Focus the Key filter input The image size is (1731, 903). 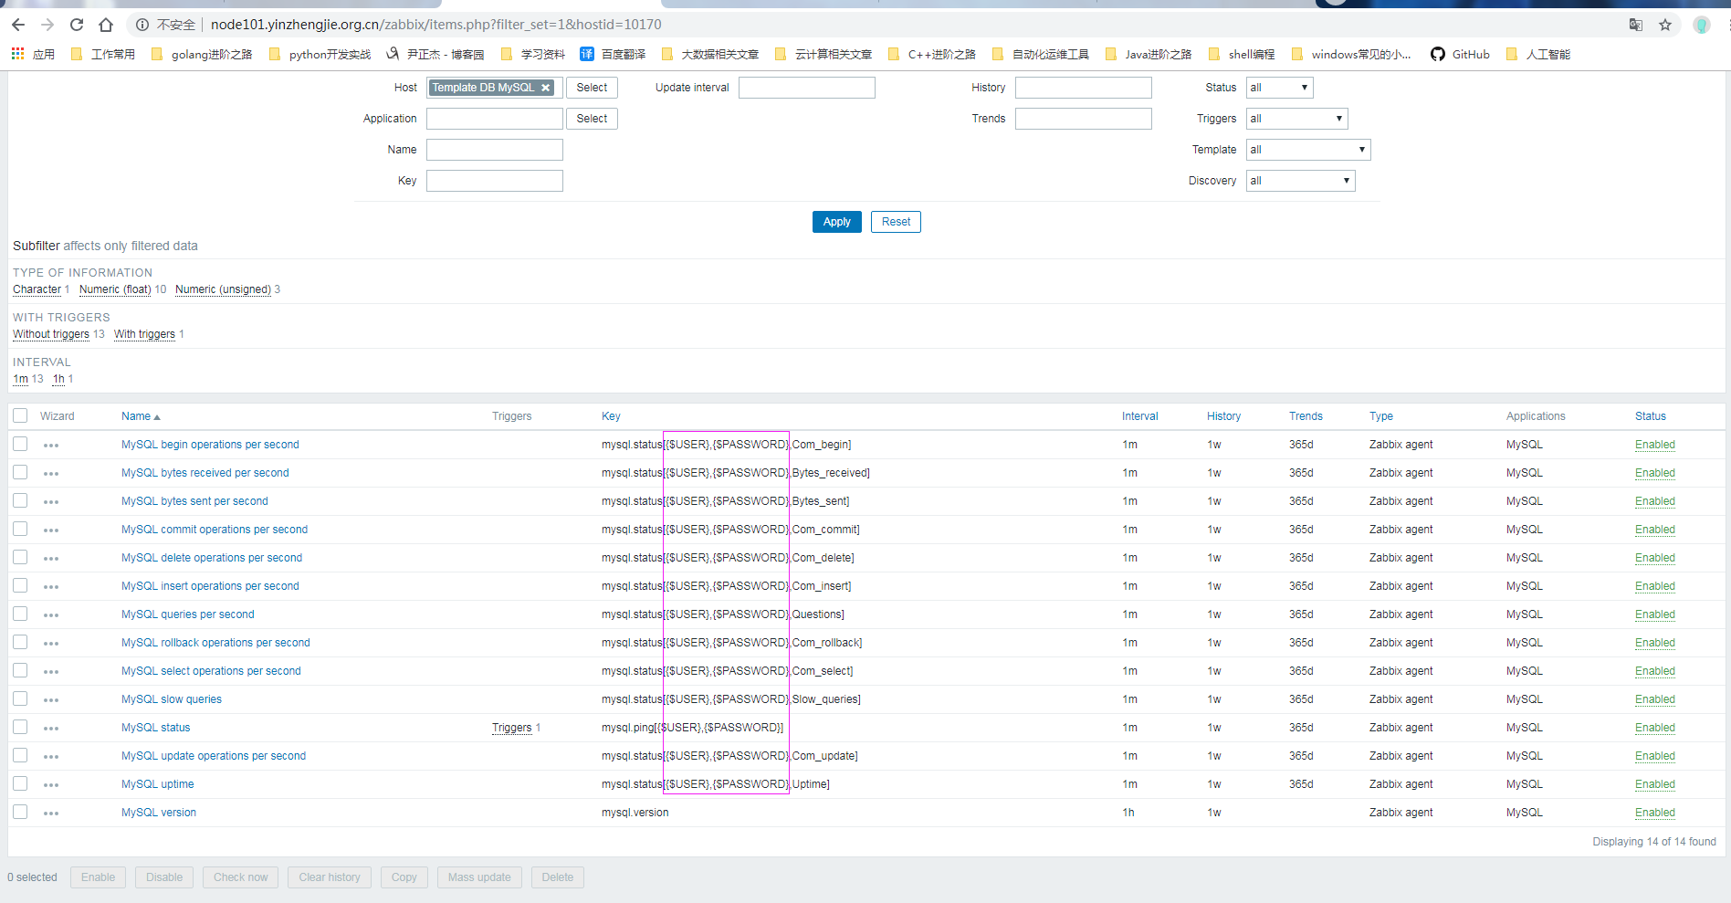495,181
